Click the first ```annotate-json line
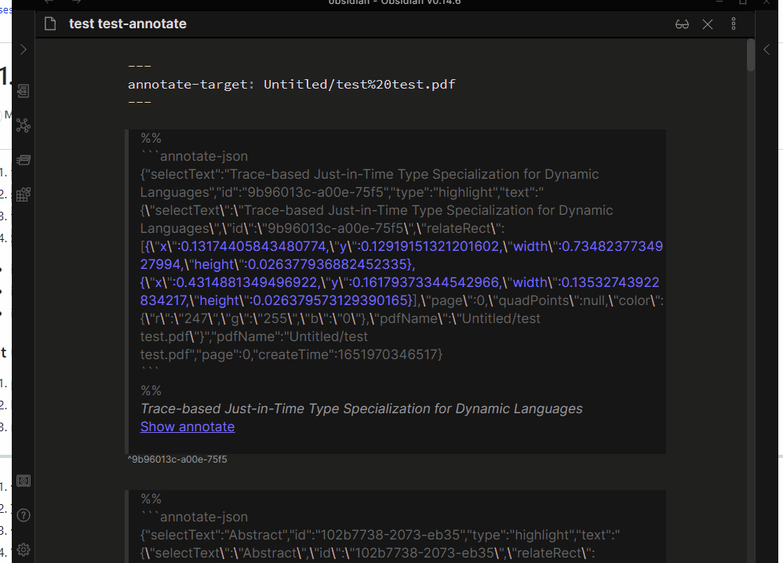This screenshot has height=563, width=783. click(x=195, y=156)
